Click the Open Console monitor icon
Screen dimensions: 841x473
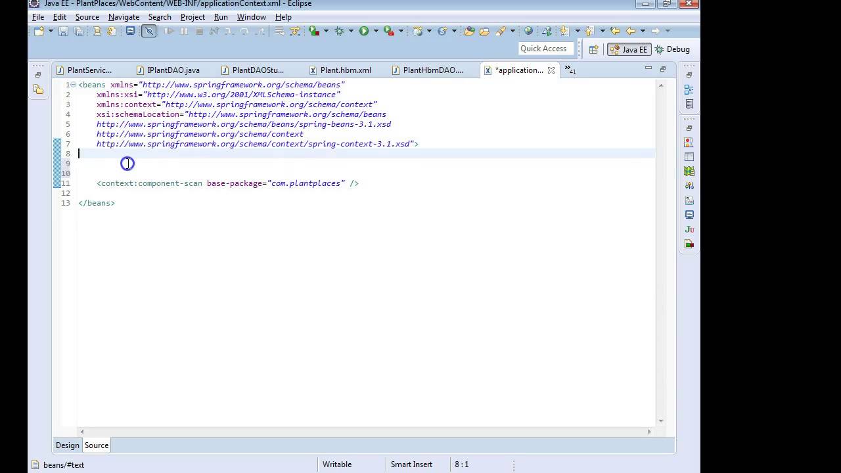[x=131, y=31]
